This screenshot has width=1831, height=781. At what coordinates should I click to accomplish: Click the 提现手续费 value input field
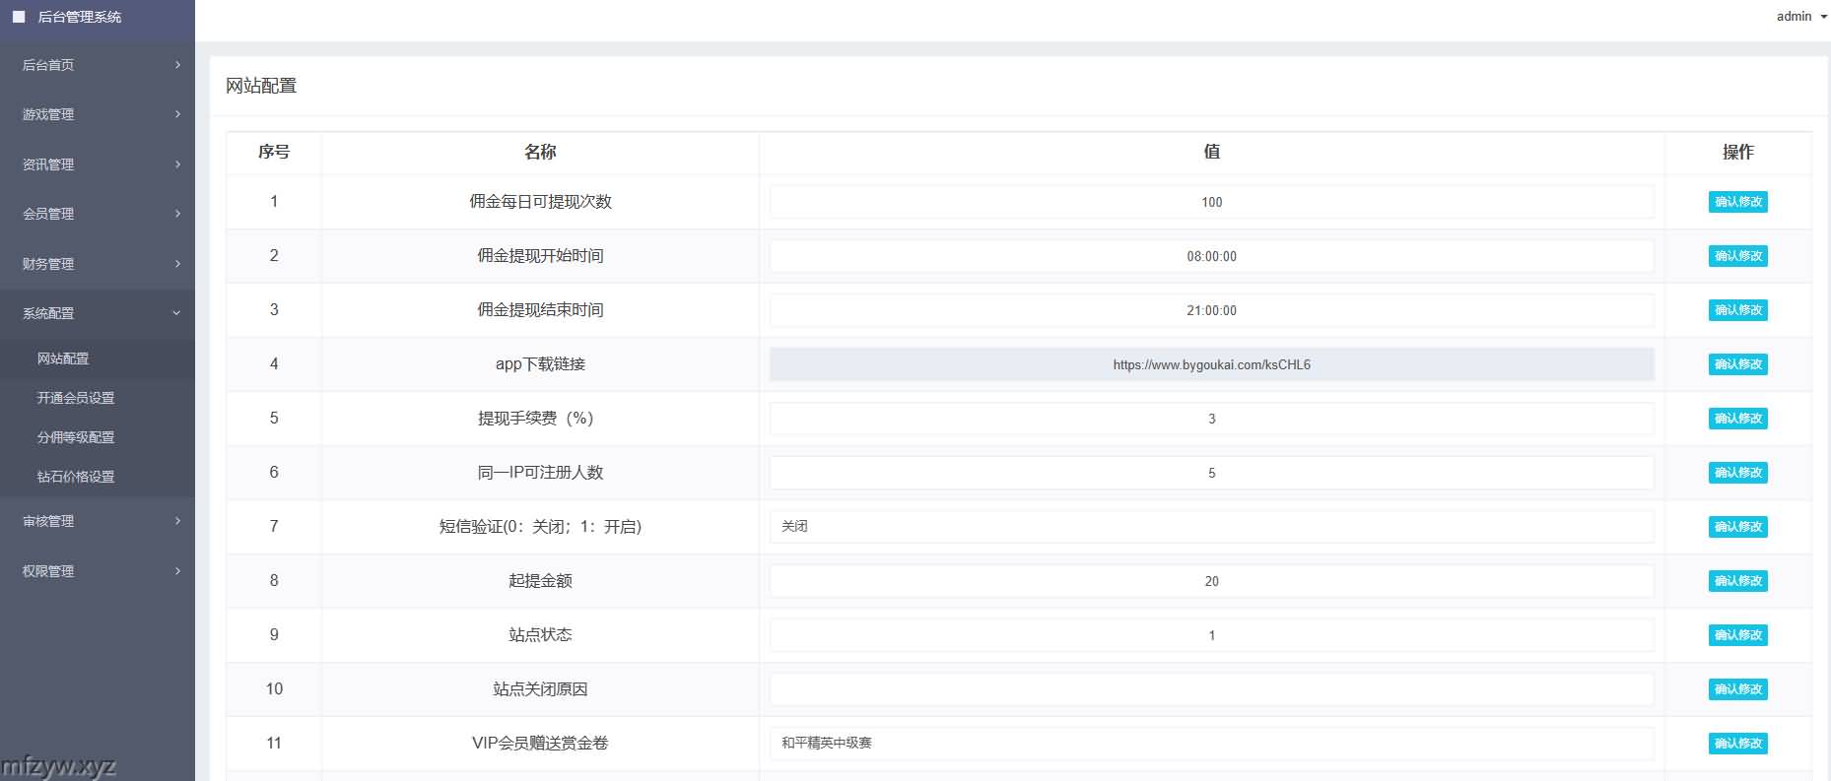pos(1210,419)
